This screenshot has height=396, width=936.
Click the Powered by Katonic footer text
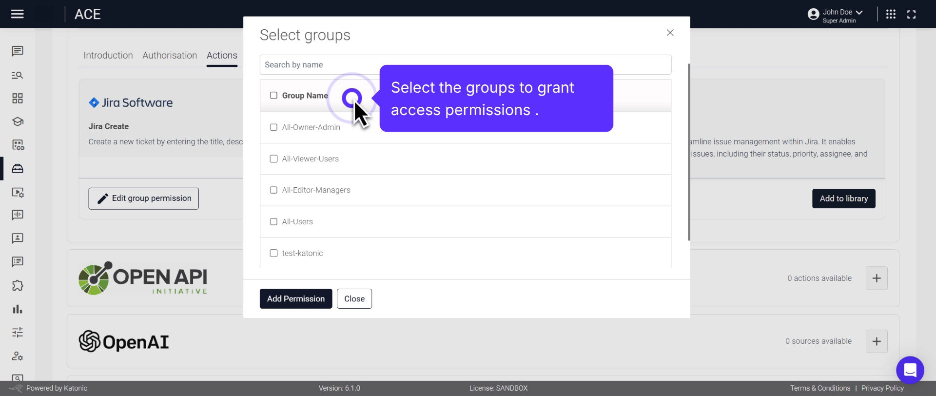coord(57,388)
